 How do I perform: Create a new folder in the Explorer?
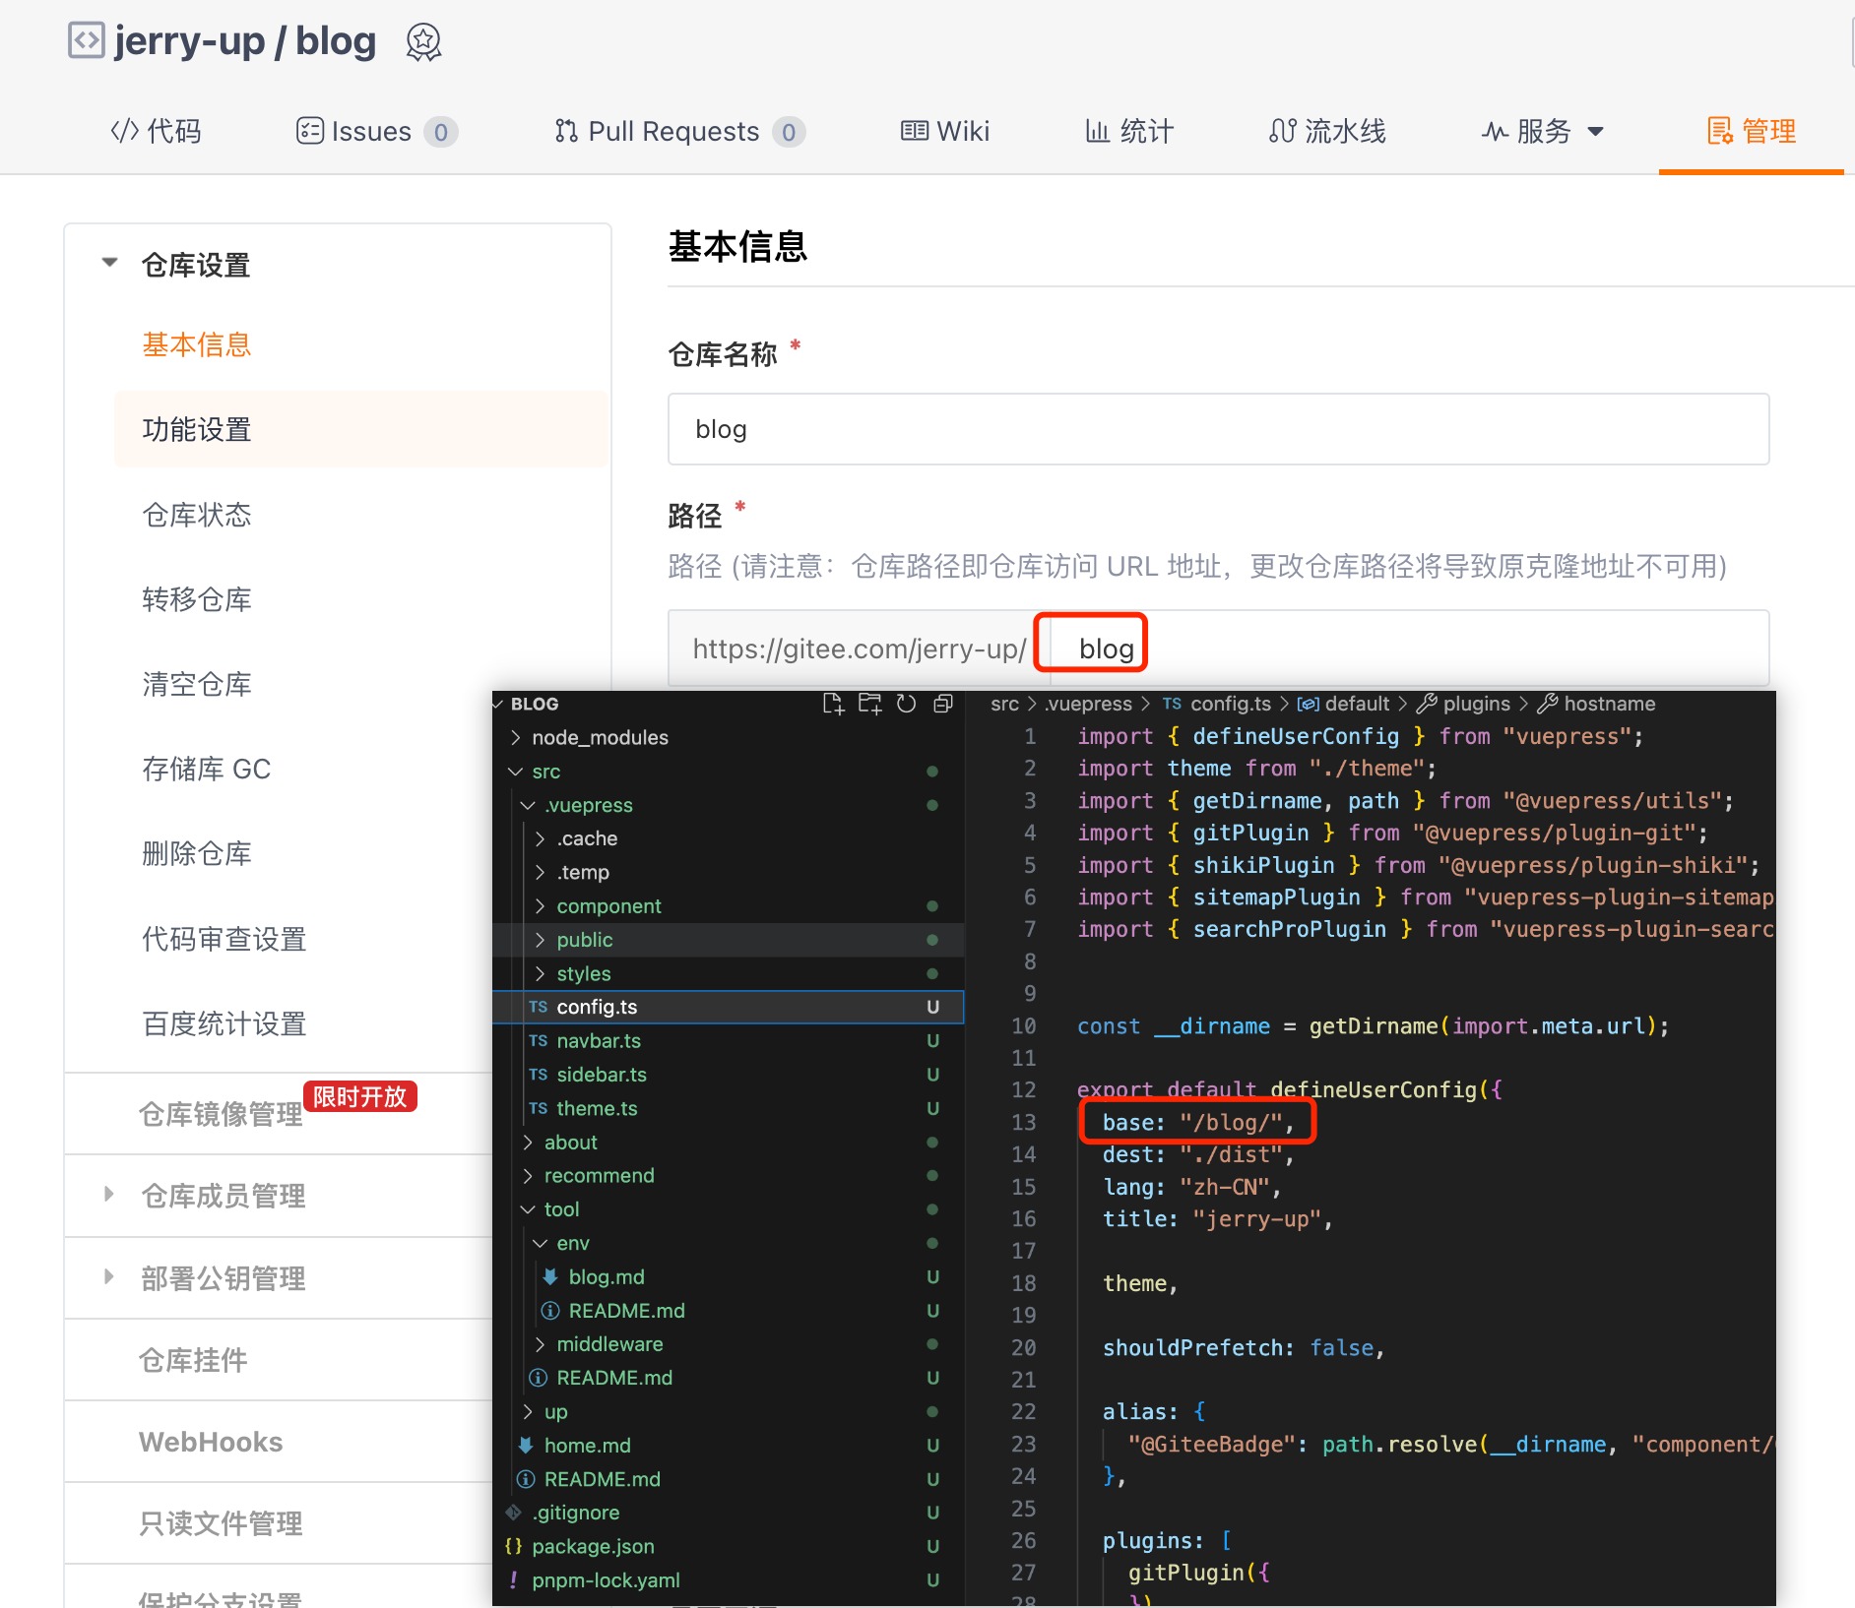[x=870, y=704]
